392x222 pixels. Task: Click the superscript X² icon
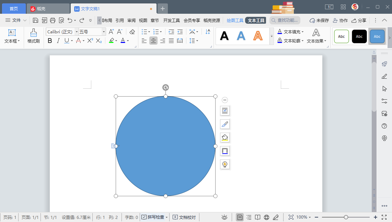tap(90, 41)
